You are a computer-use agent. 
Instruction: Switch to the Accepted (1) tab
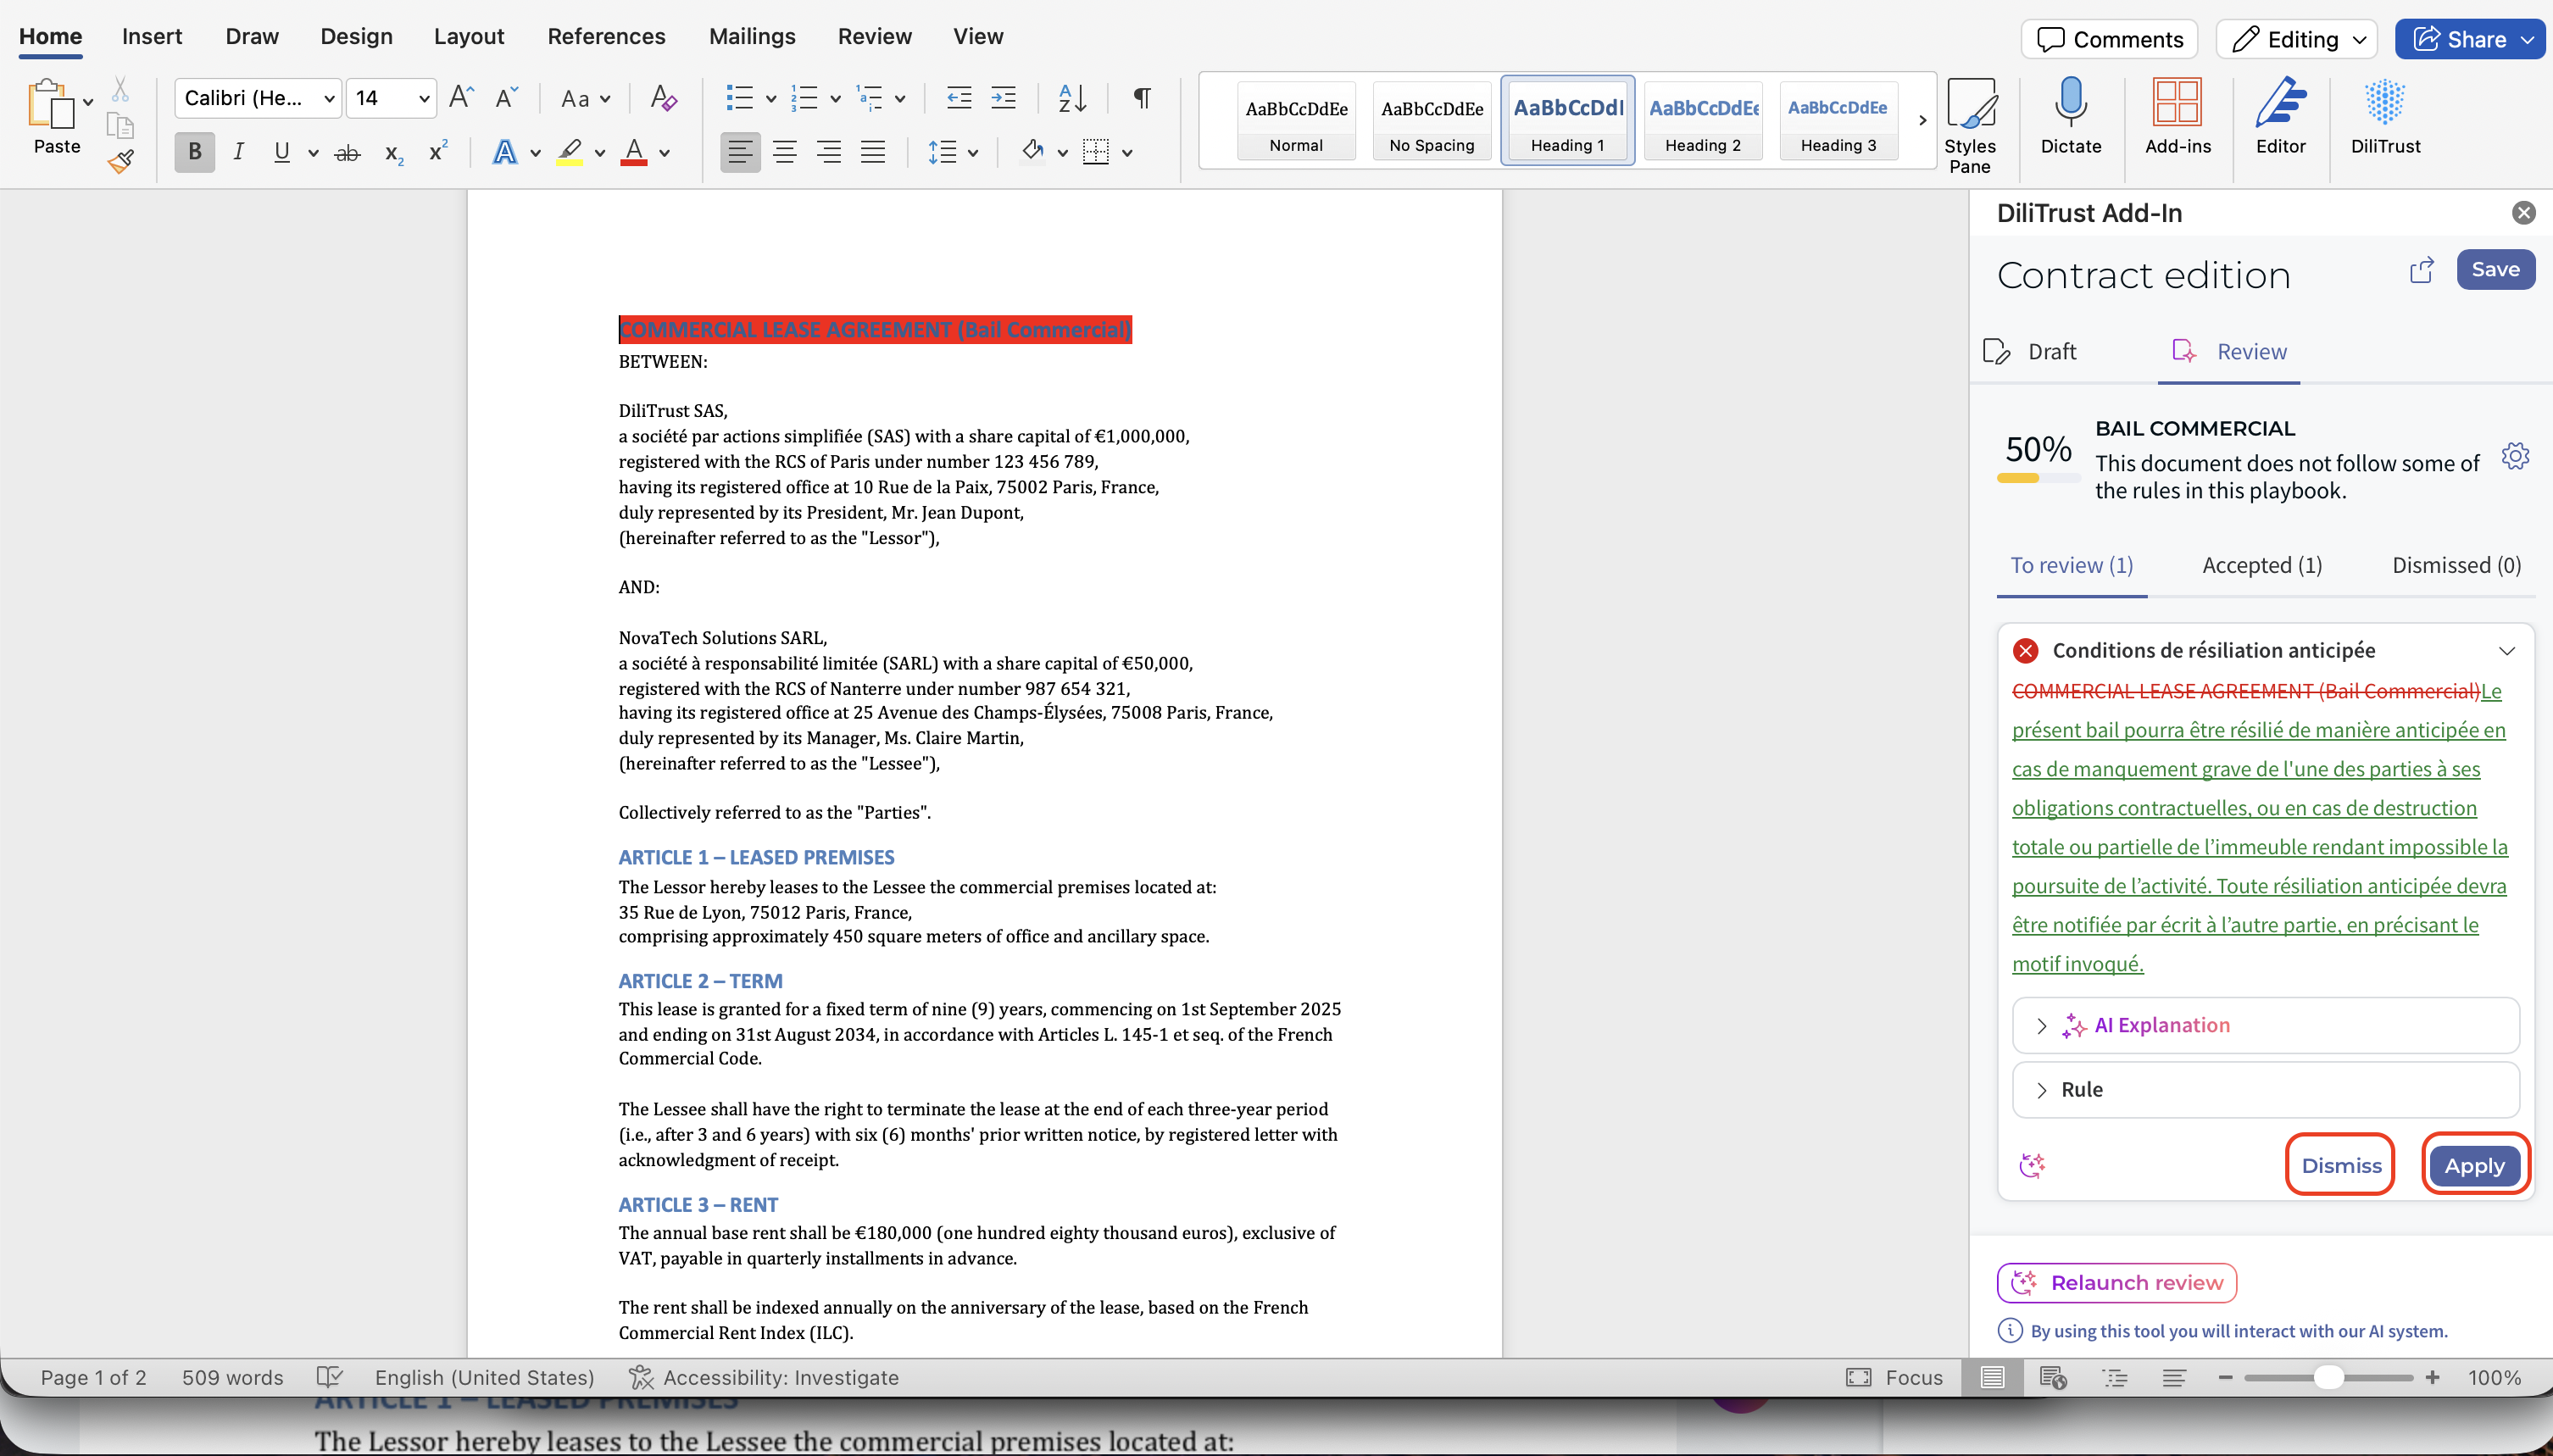coord(2262,565)
